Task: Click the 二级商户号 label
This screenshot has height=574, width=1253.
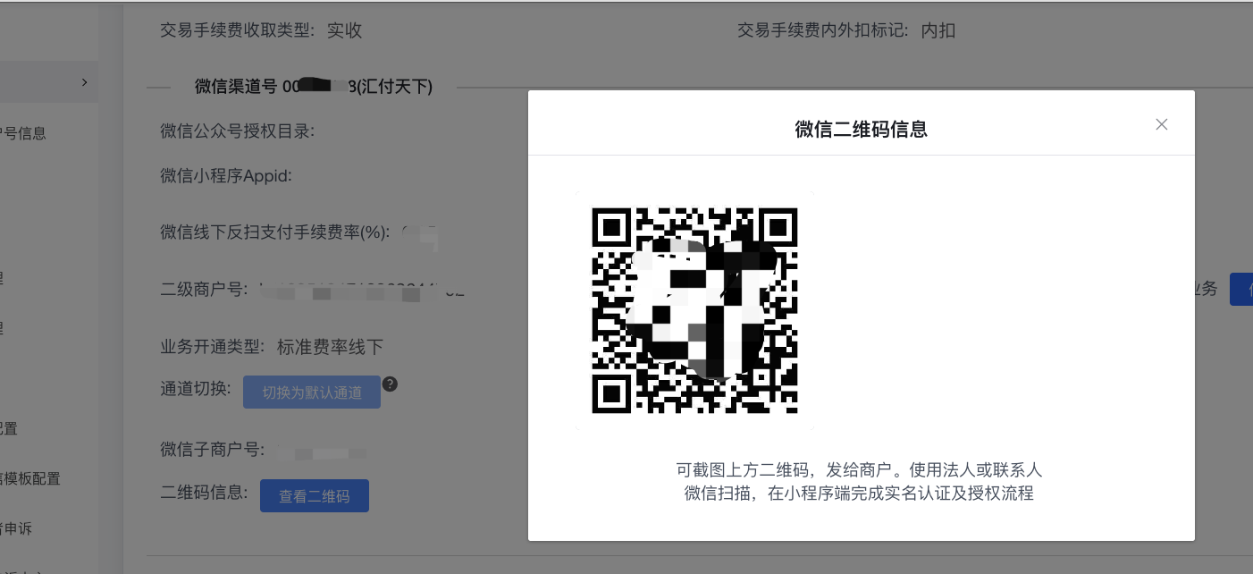Action: pyautogui.click(x=203, y=290)
